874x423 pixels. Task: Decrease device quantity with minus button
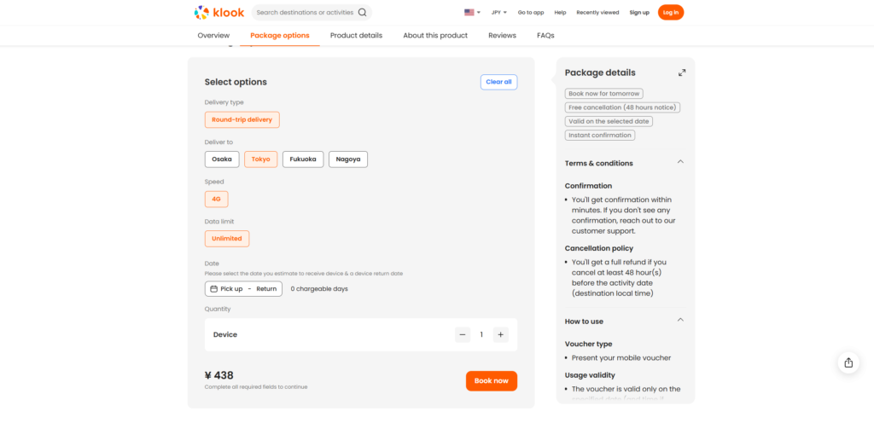(463, 334)
